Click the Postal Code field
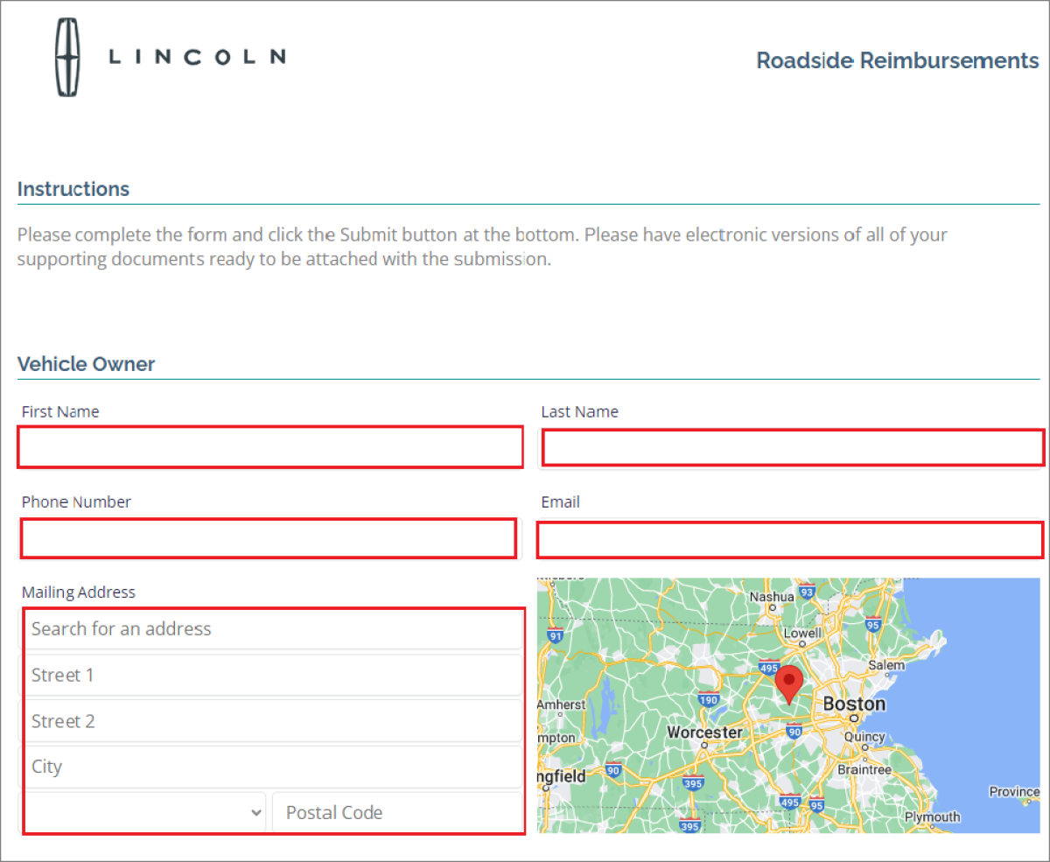The image size is (1050, 862). (x=397, y=813)
